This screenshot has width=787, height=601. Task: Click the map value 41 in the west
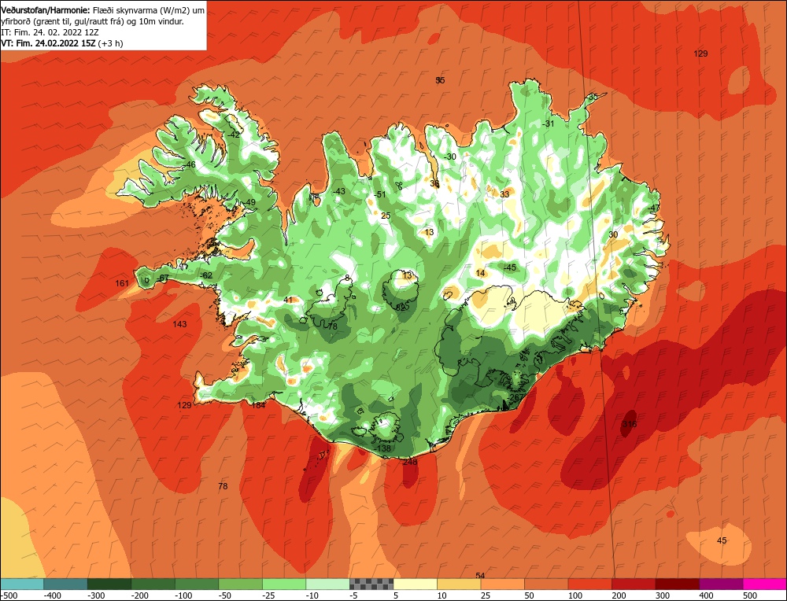coord(287,300)
